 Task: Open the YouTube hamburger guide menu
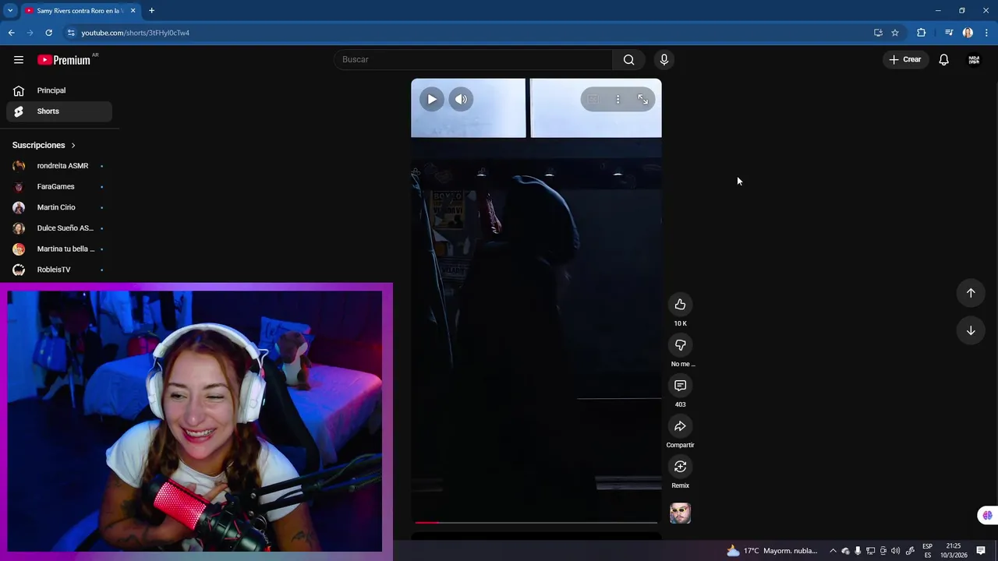[x=19, y=60]
